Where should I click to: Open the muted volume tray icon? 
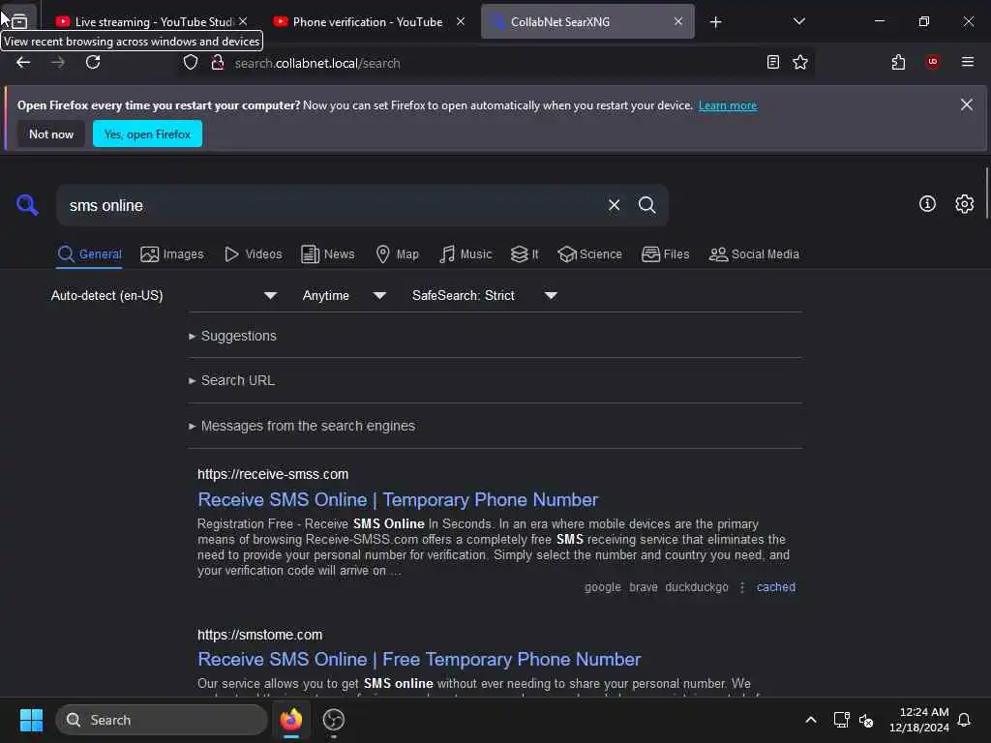[x=866, y=720]
